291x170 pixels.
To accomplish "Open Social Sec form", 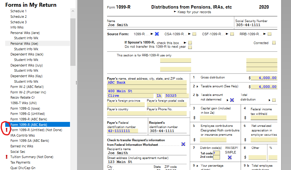I will coord(17,152).
